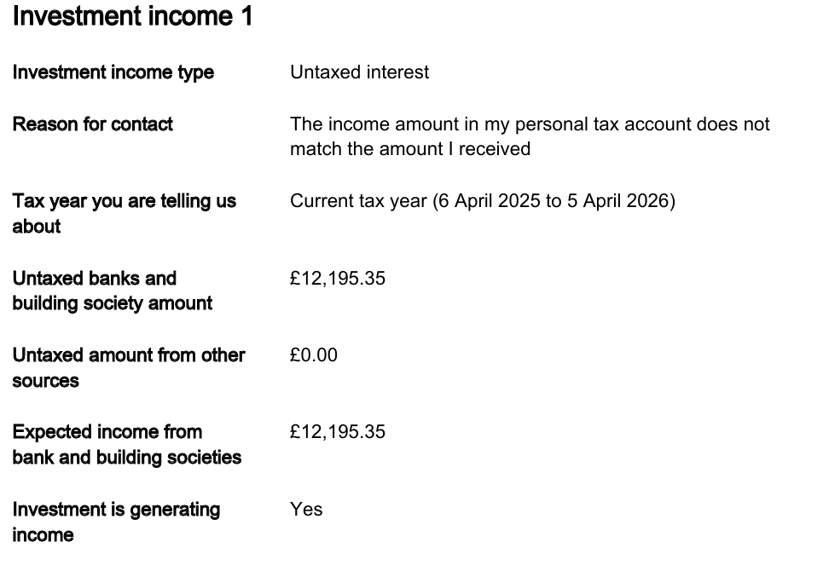
Task: Select the 'Current tax year' date range text
Action: (483, 201)
